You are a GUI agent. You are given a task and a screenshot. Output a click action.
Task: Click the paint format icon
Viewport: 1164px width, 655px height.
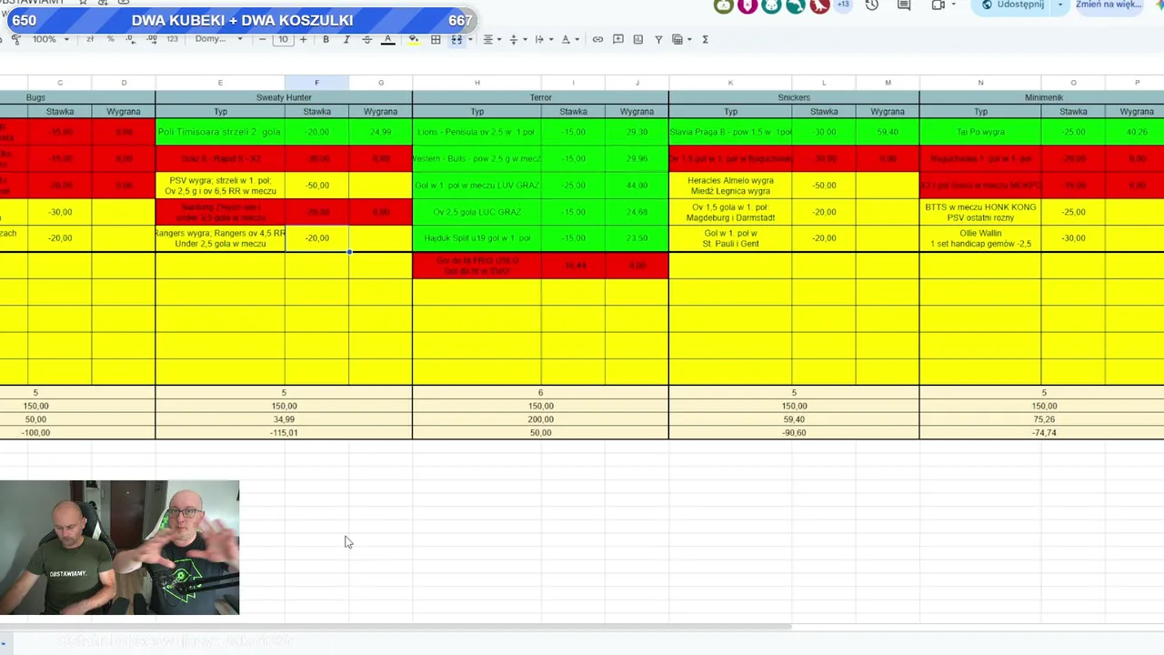[16, 39]
